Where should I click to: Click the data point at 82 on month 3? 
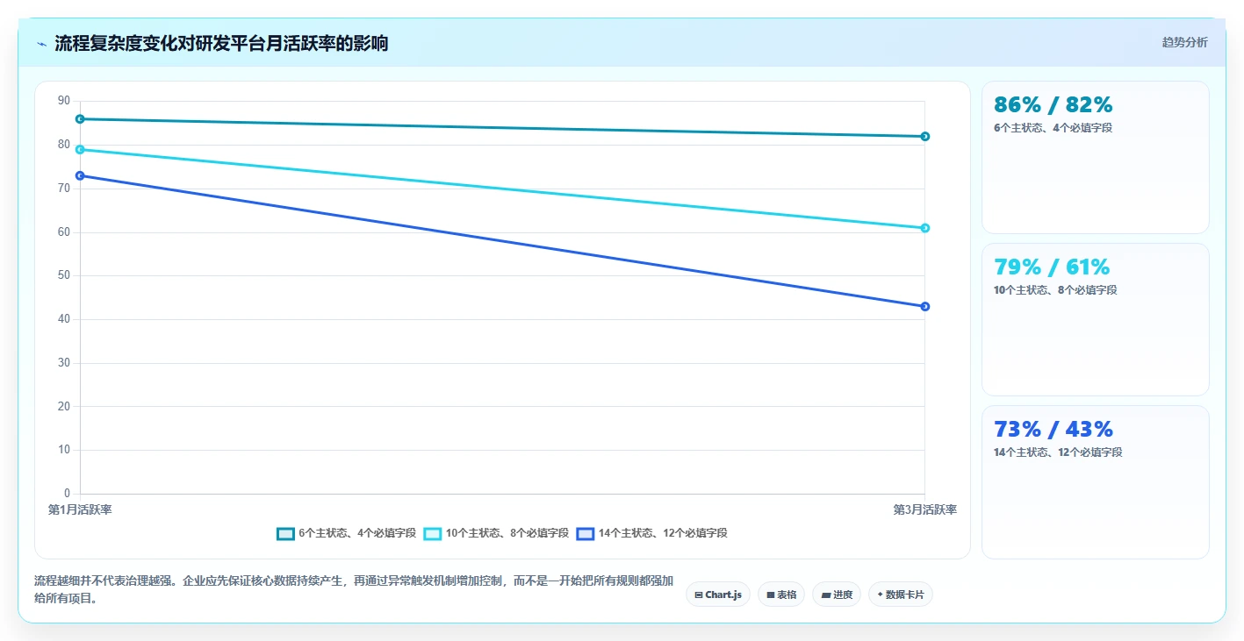(x=925, y=137)
